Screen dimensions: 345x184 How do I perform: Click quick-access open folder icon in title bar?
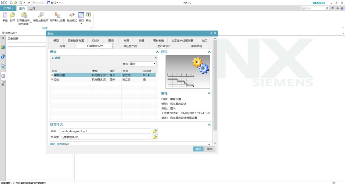[x=15, y=3]
